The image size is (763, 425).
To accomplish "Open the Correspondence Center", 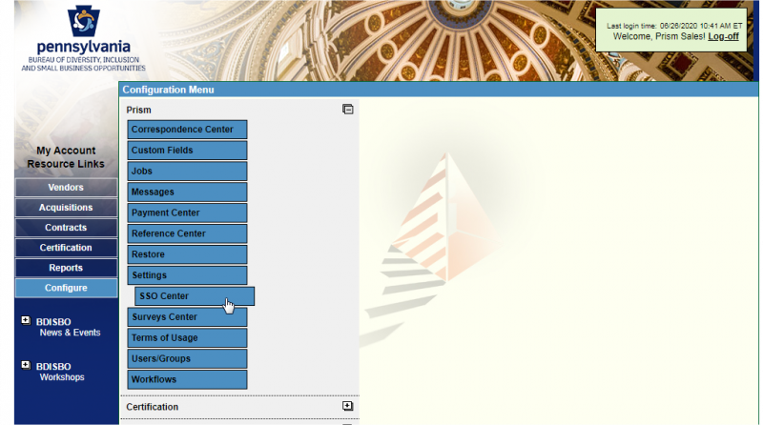I will (187, 130).
